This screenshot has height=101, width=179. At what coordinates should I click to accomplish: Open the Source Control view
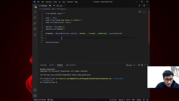[x=35, y=17]
